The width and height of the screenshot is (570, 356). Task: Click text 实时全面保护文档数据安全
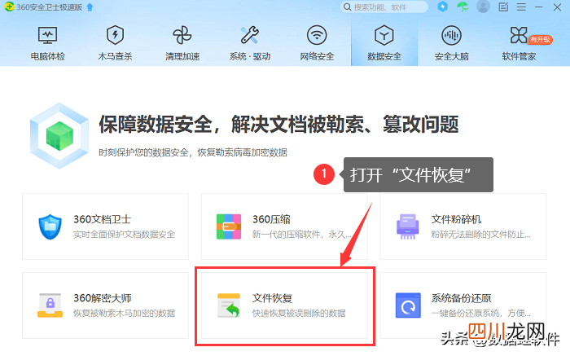(x=124, y=235)
